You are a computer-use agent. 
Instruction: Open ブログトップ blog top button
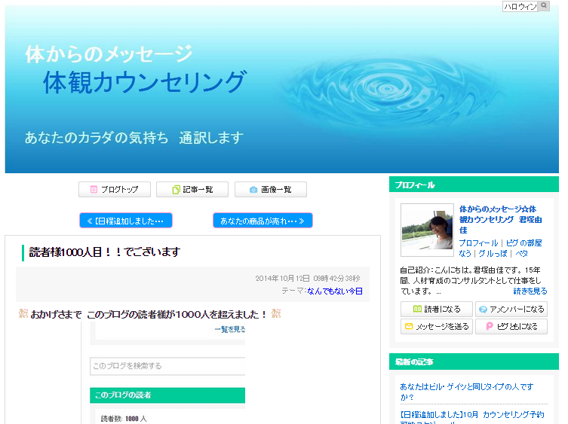pos(115,190)
